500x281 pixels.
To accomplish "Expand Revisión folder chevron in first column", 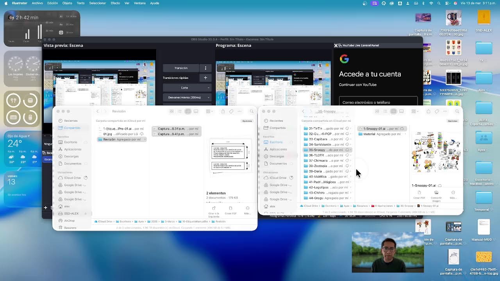I will point(145,139).
